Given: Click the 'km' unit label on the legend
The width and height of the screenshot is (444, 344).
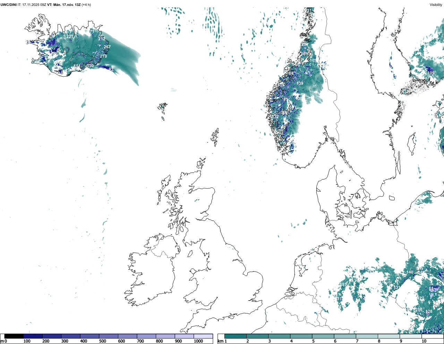Looking at the screenshot, I should tap(220, 341).
